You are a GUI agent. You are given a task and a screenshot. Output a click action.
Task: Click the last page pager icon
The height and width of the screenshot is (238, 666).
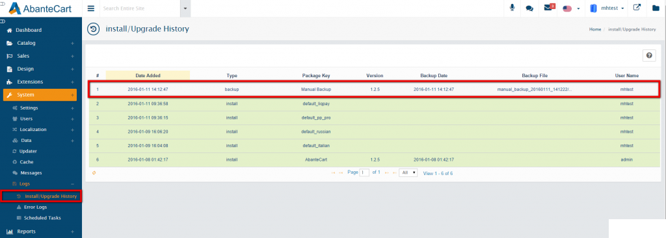(394, 173)
